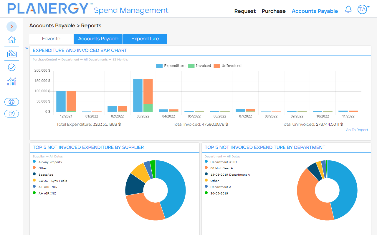Open the Request menu
377x235 pixels.
tap(245, 11)
